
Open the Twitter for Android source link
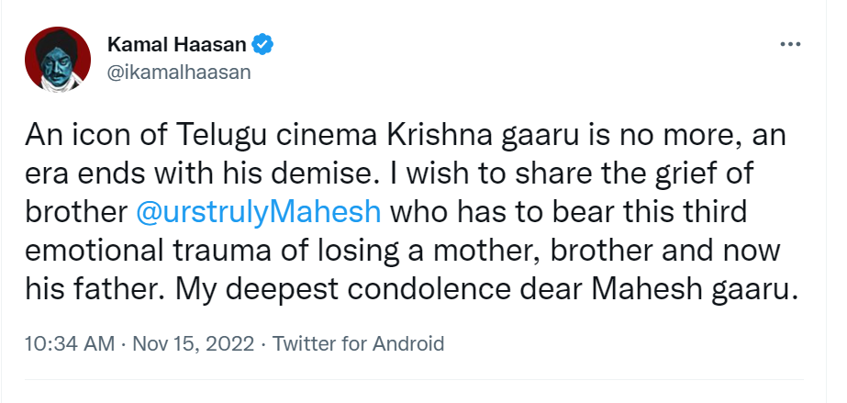pyautogui.click(x=359, y=344)
